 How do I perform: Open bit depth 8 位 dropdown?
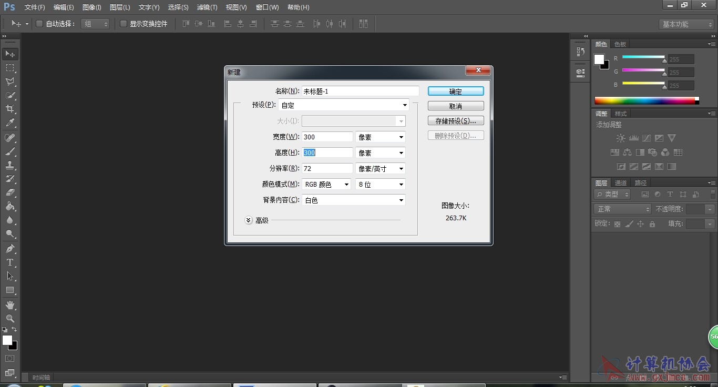click(380, 184)
